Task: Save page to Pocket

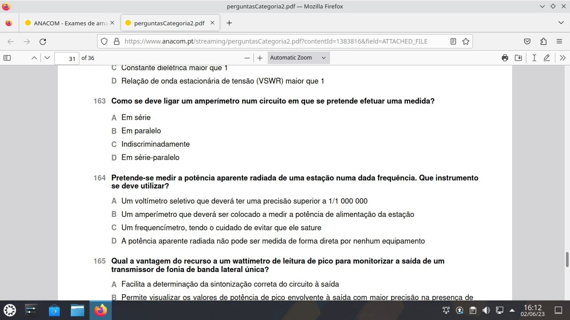Action: tap(527, 41)
